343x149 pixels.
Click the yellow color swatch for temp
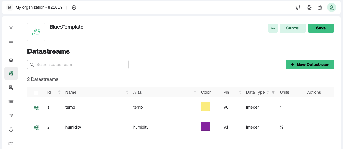[x=206, y=107]
